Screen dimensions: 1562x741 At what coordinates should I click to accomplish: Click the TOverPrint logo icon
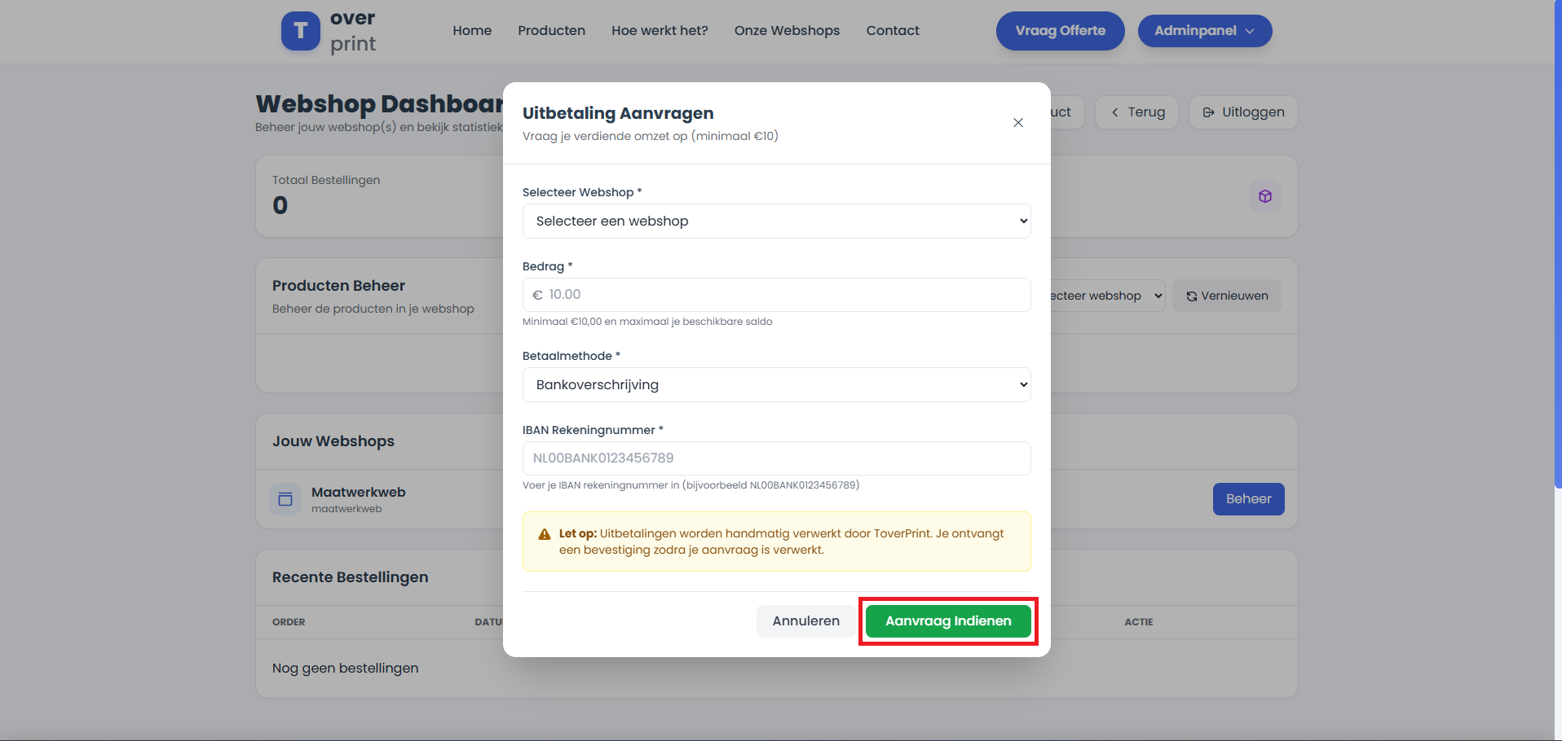click(x=300, y=31)
